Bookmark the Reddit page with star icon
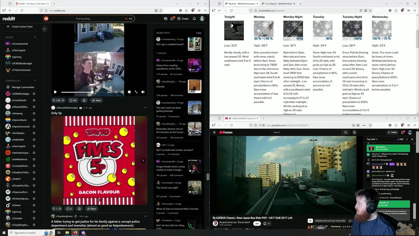The width and height of the screenshot is (419, 236). click(x=161, y=10)
